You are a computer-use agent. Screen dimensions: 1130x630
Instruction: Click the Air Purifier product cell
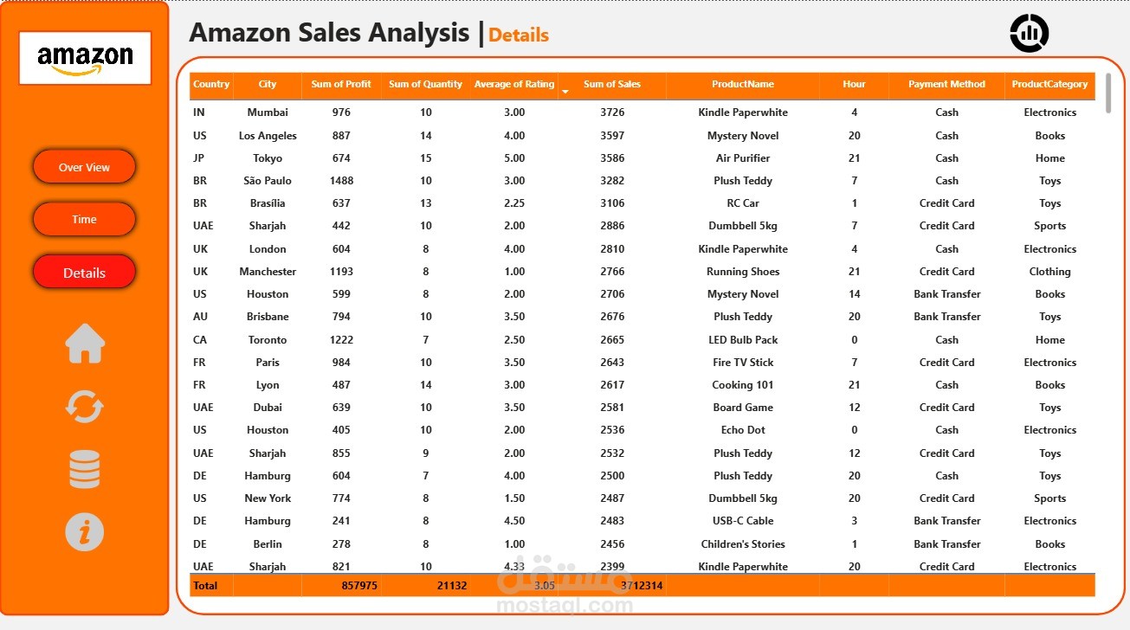click(x=743, y=158)
